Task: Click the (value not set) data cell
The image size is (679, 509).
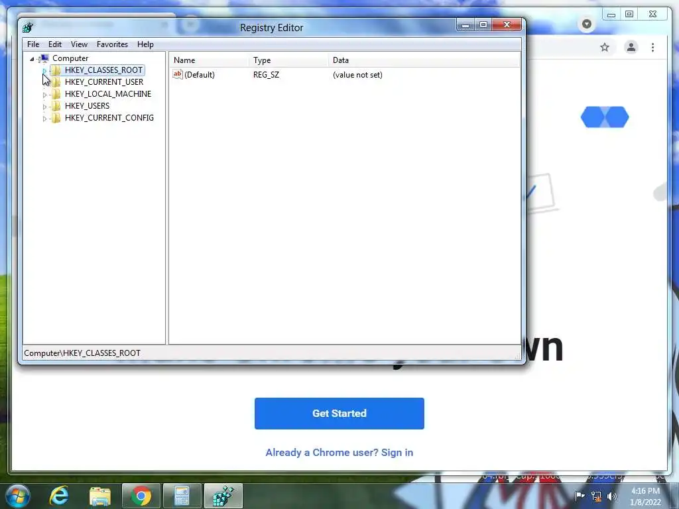Action: click(357, 74)
